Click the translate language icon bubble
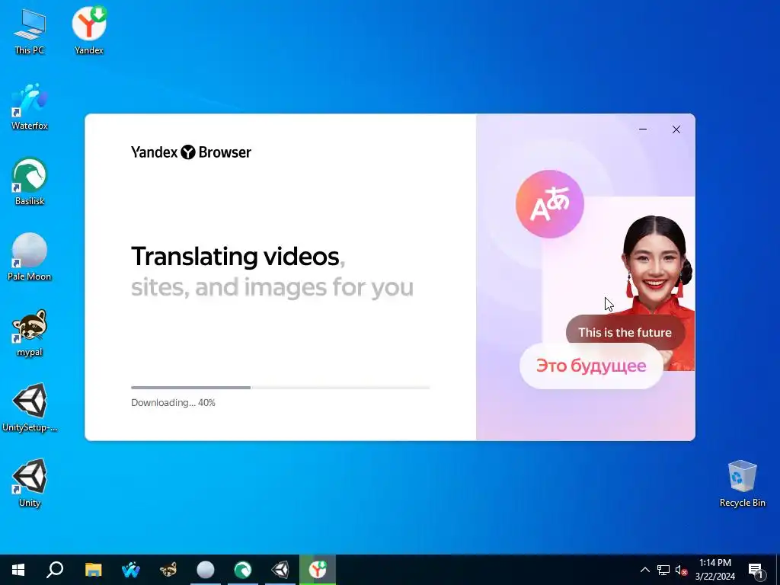The image size is (780, 585). (550, 204)
